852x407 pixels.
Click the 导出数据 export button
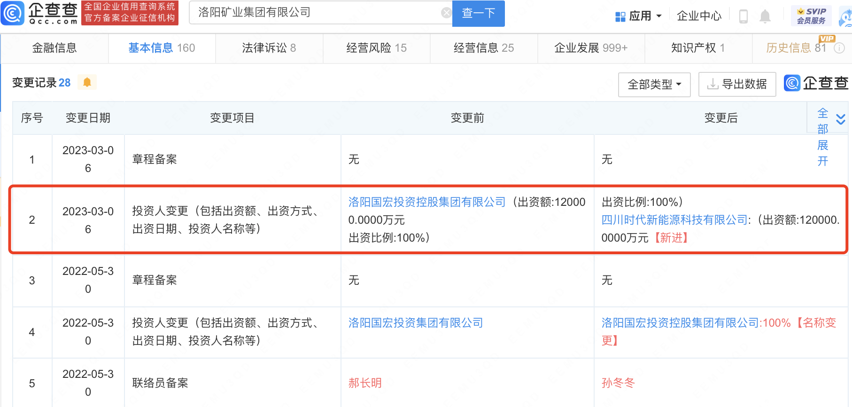pyautogui.click(x=737, y=85)
